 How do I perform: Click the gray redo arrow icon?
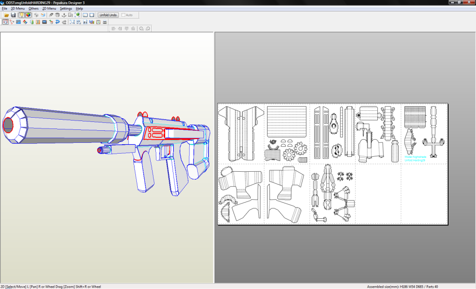point(64,22)
